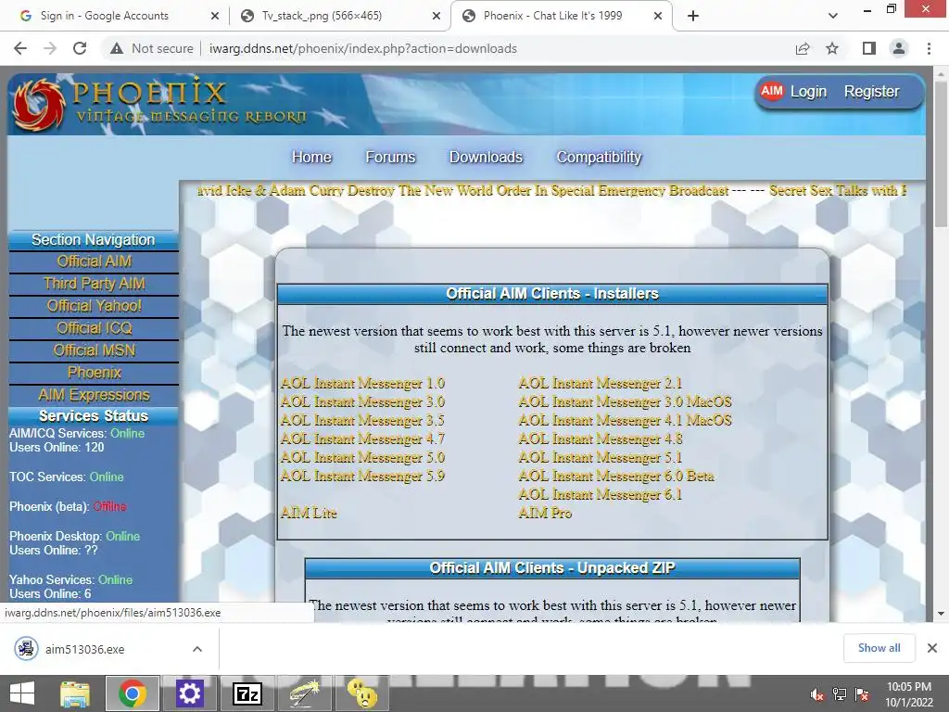The width and height of the screenshot is (949, 712).
Task: Click the Not secure warning icon
Action: pyautogui.click(x=117, y=48)
